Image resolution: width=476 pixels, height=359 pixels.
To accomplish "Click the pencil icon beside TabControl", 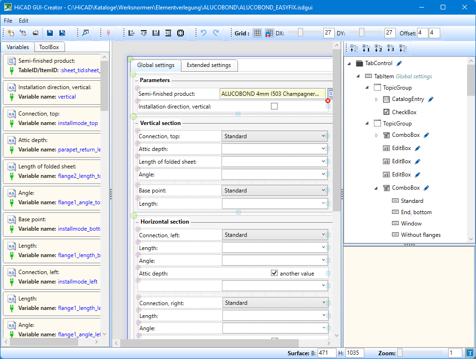I will tap(399, 63).
